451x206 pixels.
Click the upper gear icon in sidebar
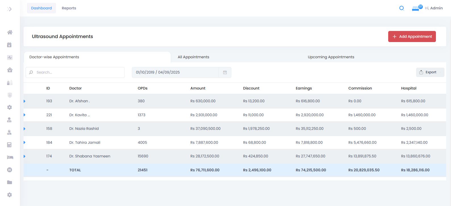coord(9,107)
